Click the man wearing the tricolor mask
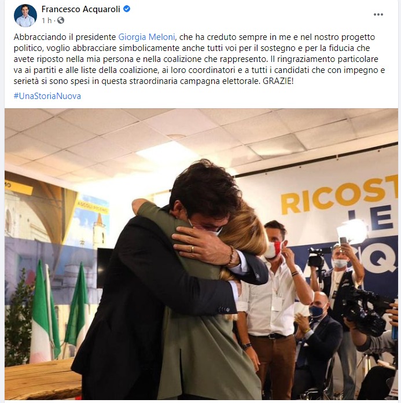The image size is (401, 403). point(276,295)
